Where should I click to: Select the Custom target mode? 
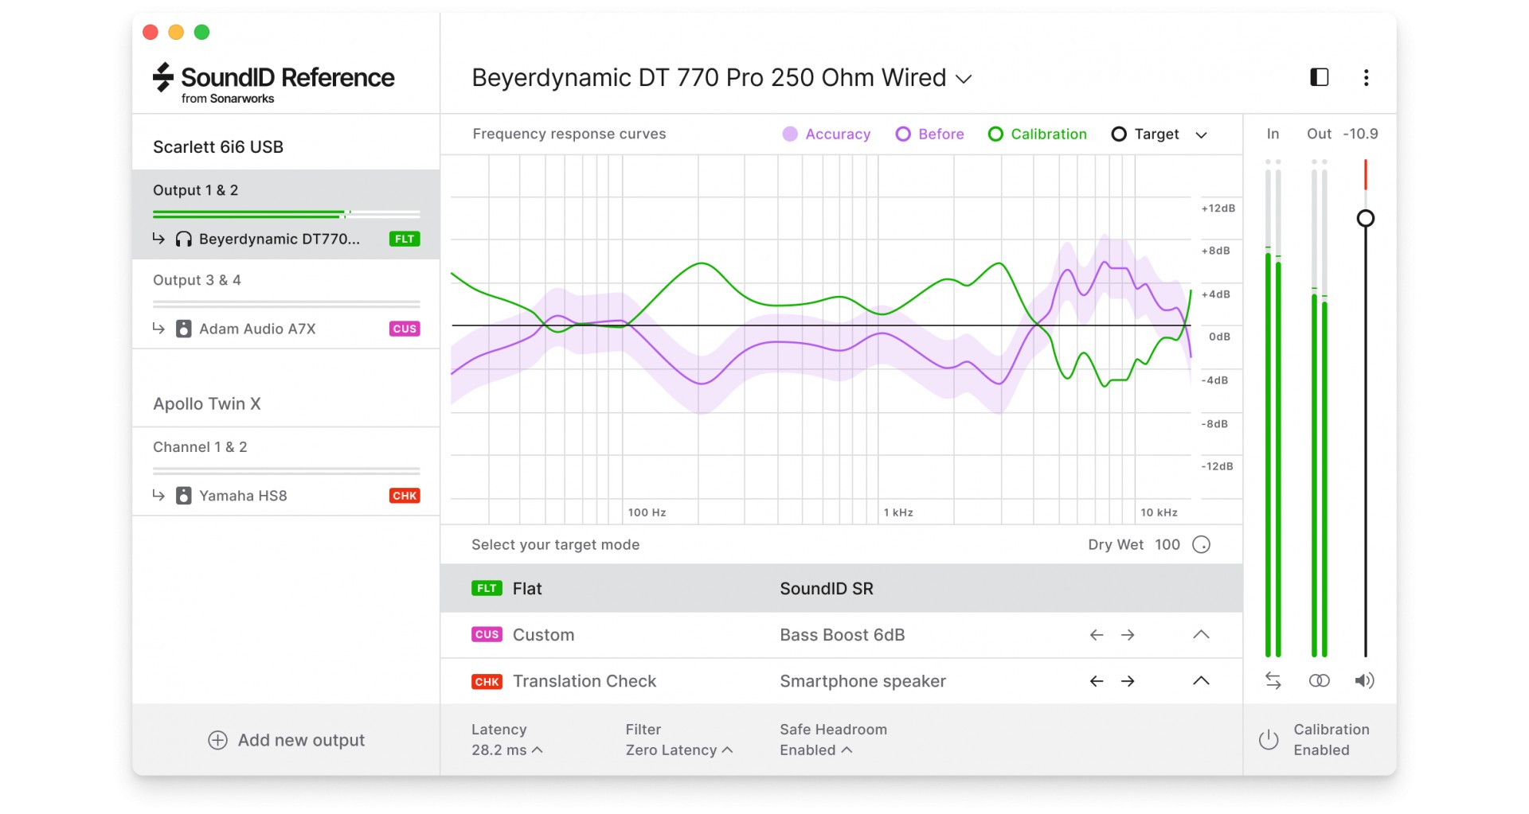pos(841,635)
